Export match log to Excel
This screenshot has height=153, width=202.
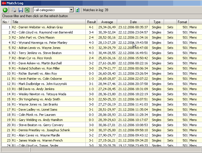[x=27, y=10]
